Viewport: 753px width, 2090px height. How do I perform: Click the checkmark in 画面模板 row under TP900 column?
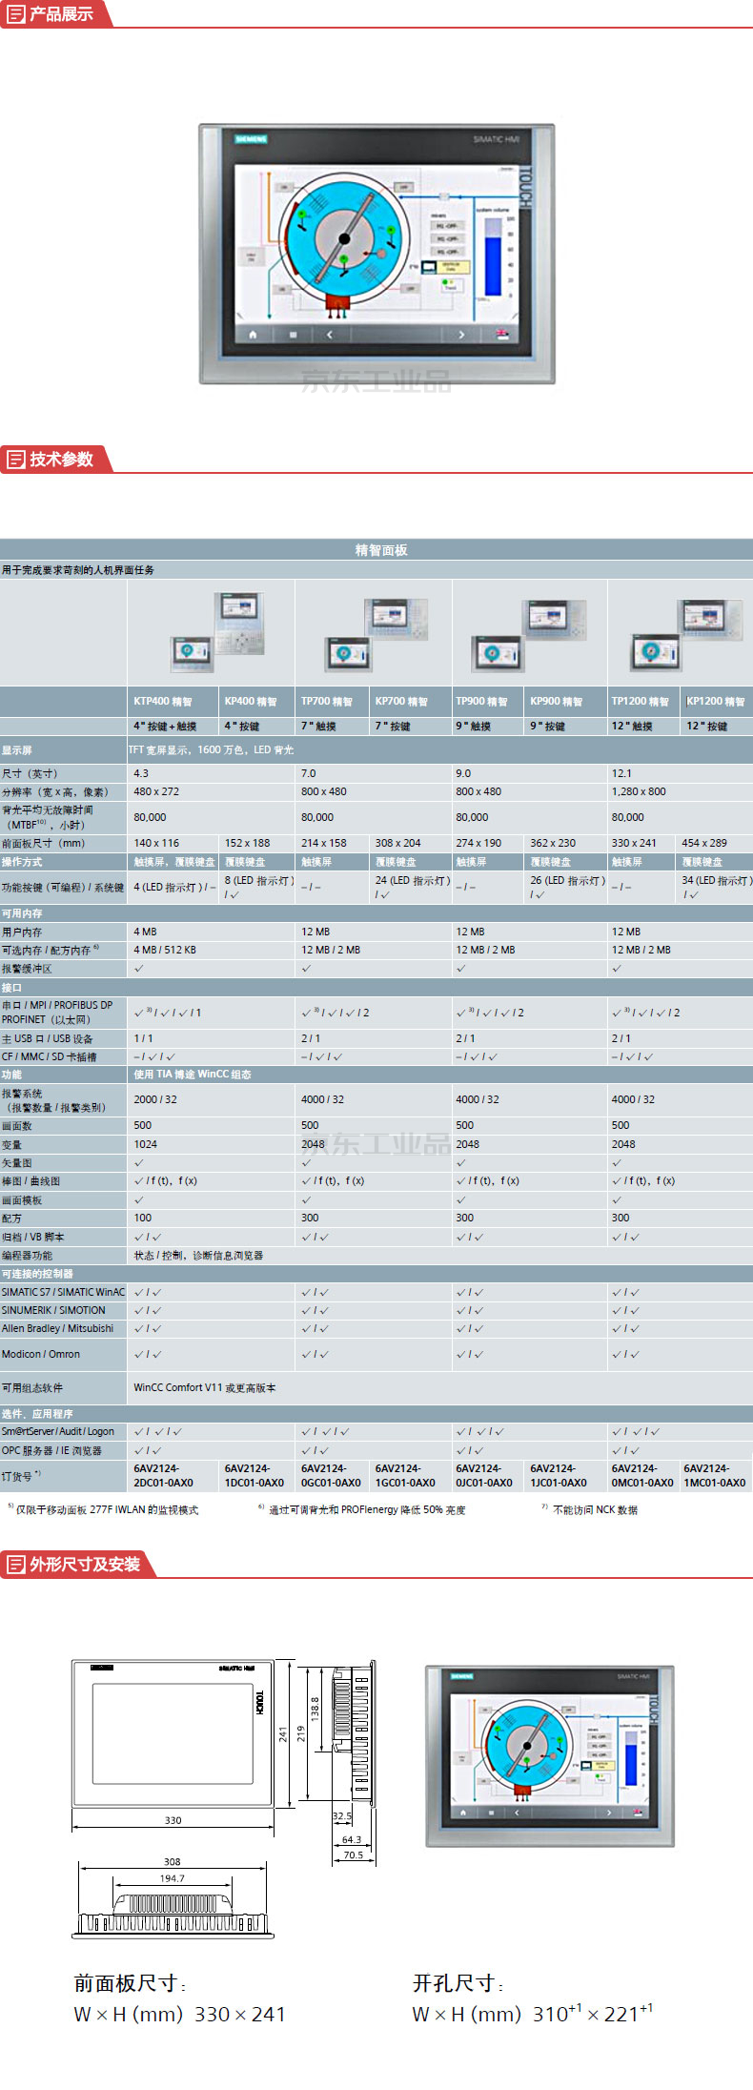tap(461, 1199)
